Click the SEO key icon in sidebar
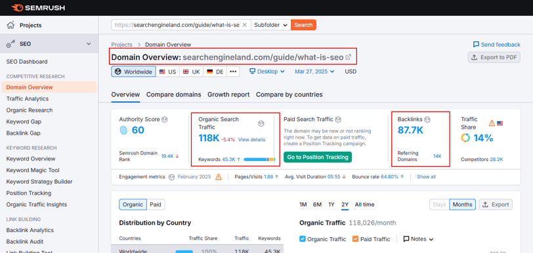This screenshot has height=253, width=533. 11,44
